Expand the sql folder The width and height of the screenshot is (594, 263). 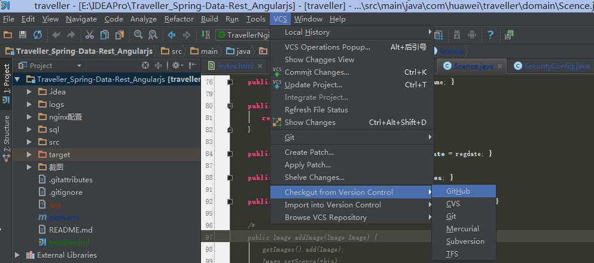29,130
